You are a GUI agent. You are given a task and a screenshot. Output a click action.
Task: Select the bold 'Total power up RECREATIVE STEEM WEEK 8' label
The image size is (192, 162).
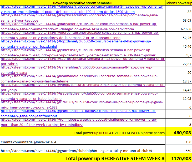tap(115, 158)
